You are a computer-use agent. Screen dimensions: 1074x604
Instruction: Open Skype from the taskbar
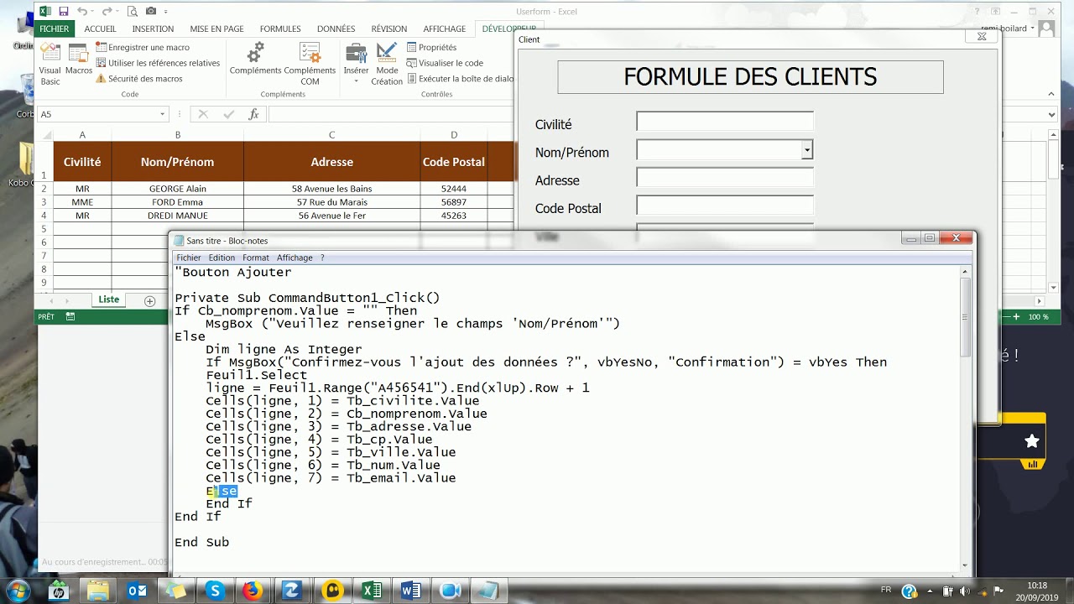[215, 591]
